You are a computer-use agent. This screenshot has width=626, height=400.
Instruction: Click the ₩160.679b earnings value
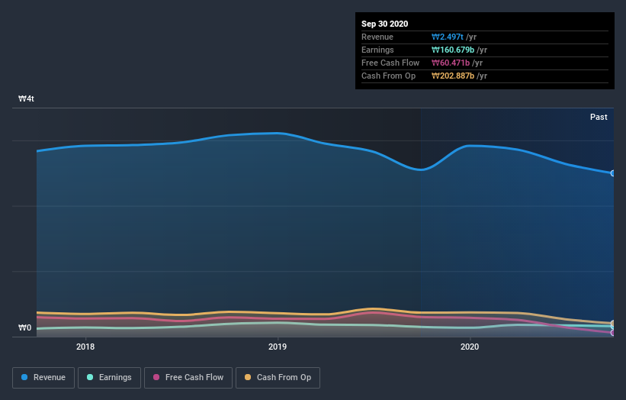(453, 50)
